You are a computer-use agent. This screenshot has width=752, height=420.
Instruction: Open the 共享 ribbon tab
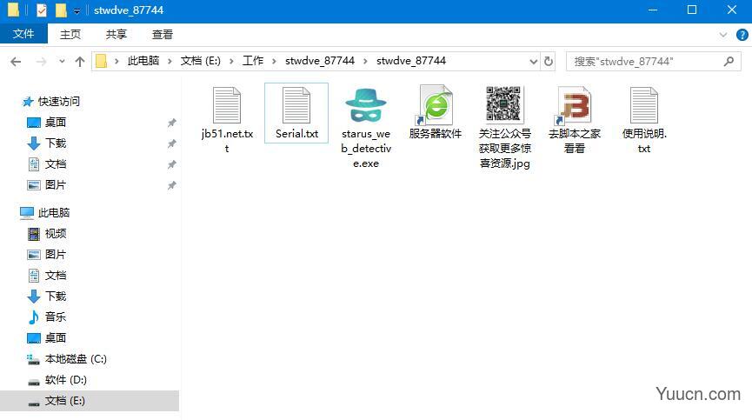point(116,35)
